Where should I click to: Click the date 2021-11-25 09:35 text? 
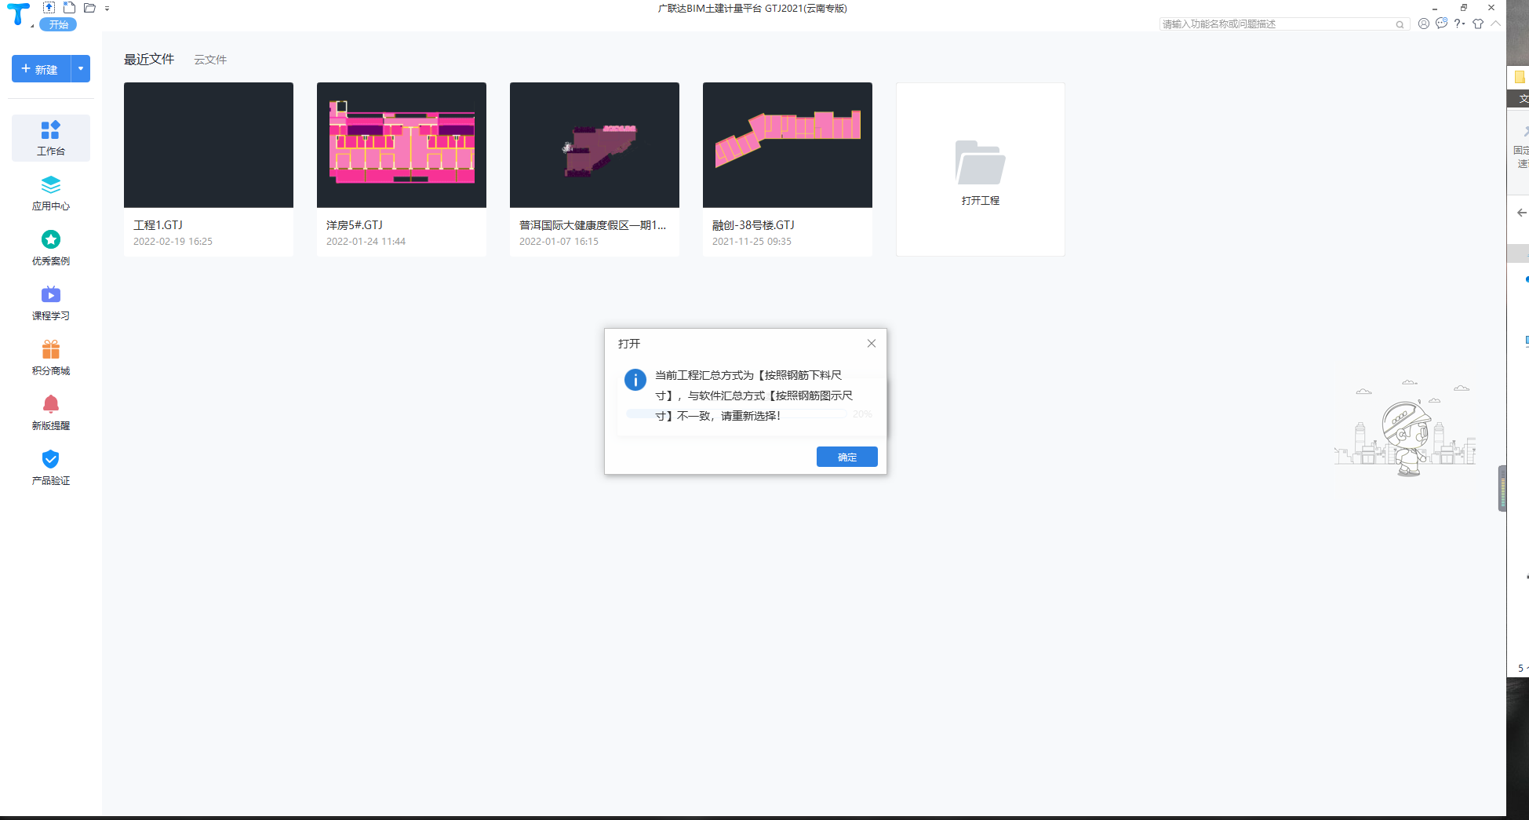point(752,242)
